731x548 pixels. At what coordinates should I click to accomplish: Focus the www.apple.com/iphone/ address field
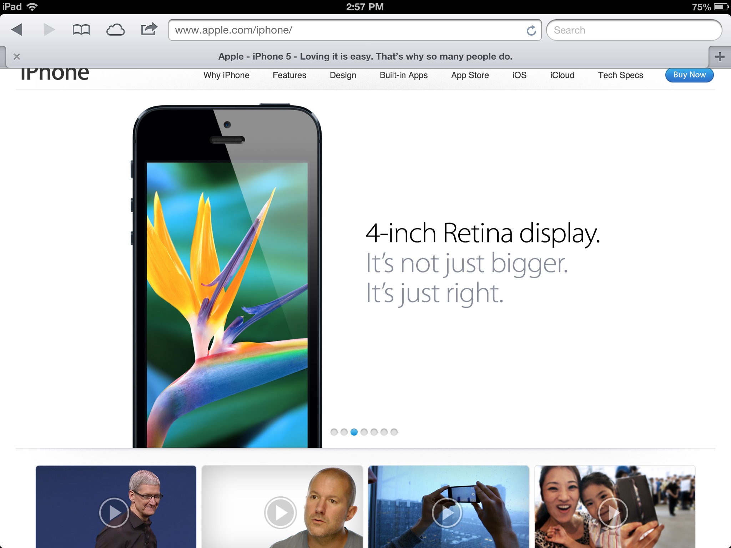[x=355, y=30]
